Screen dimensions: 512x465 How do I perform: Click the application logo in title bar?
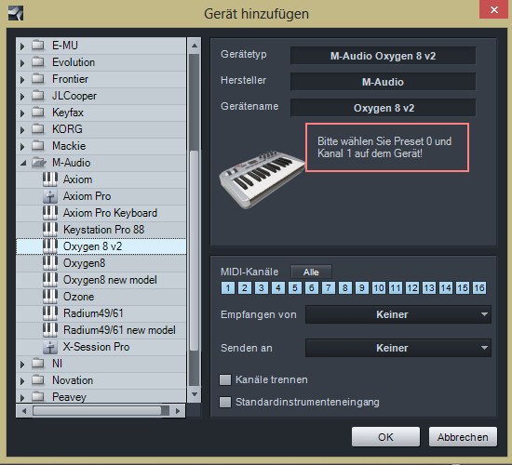pos(16,13)
